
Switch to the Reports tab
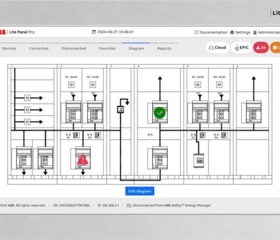(164, 48)
